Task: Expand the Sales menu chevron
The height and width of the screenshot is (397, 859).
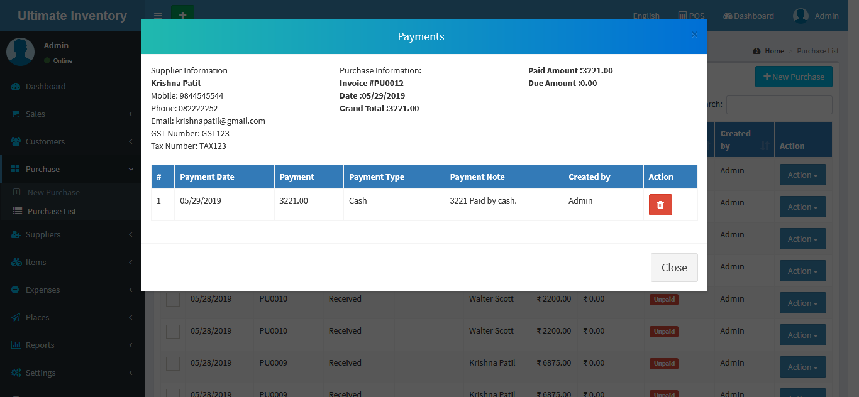Action: (x=130, y=114)
